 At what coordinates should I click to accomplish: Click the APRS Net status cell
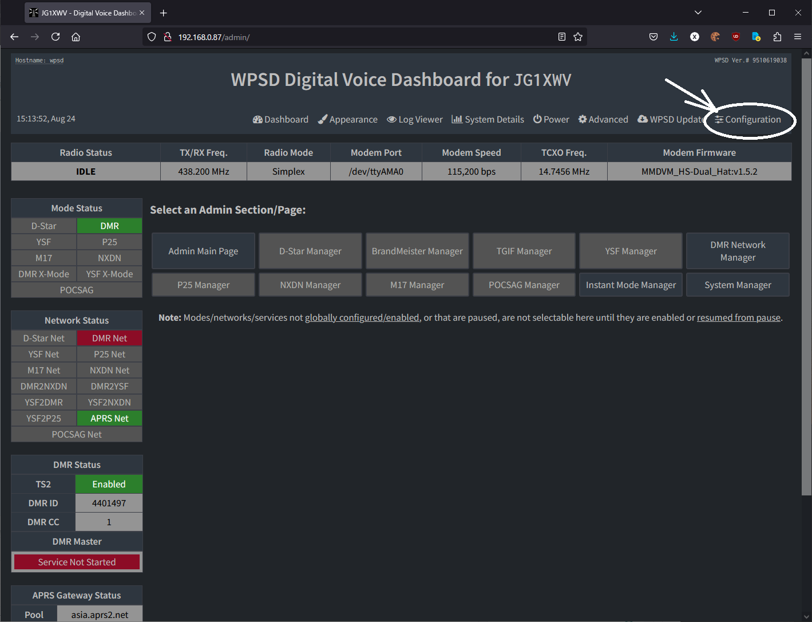point(109,418)
